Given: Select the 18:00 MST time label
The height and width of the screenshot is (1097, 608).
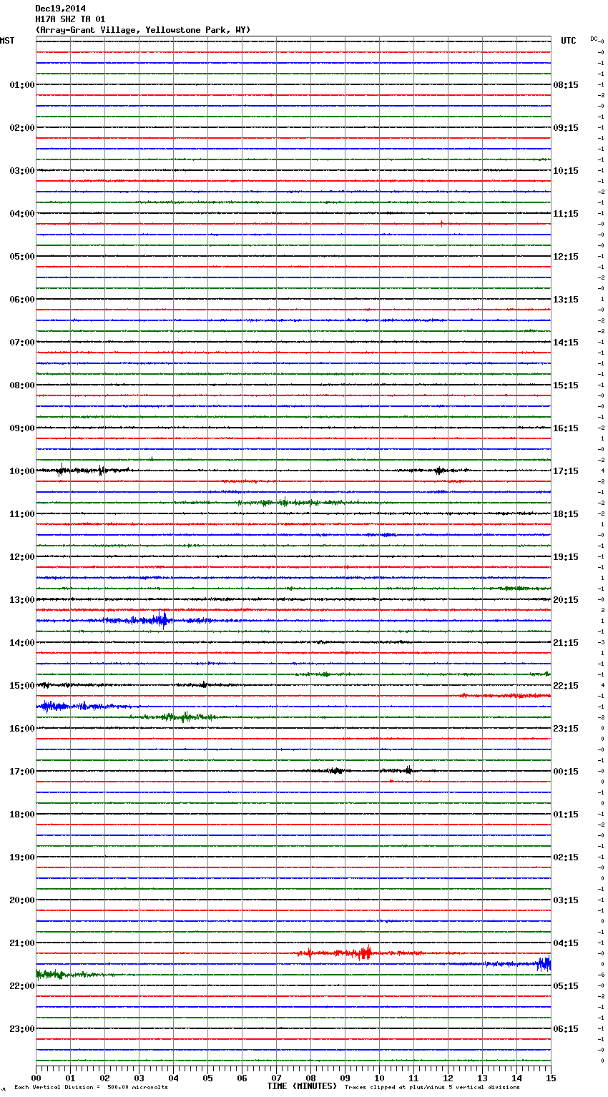Looking at the screenshot, I should (22, 815).
